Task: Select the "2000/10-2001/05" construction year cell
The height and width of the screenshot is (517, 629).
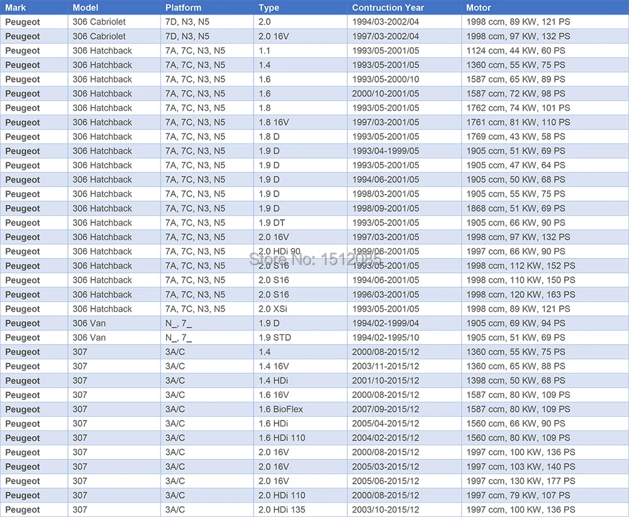Action: click(404, 94)
